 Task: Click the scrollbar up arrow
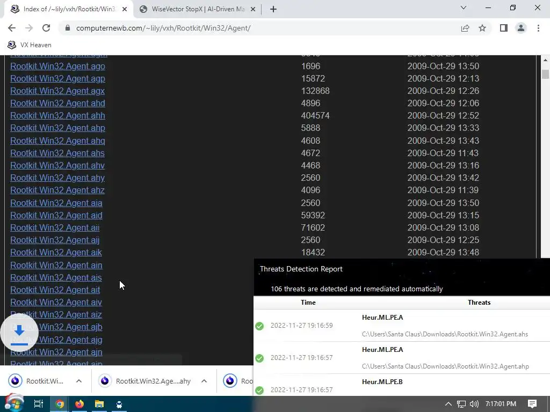tap(545, 60)
